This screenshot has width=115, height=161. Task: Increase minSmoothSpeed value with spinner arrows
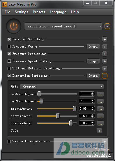click(92, 100)
